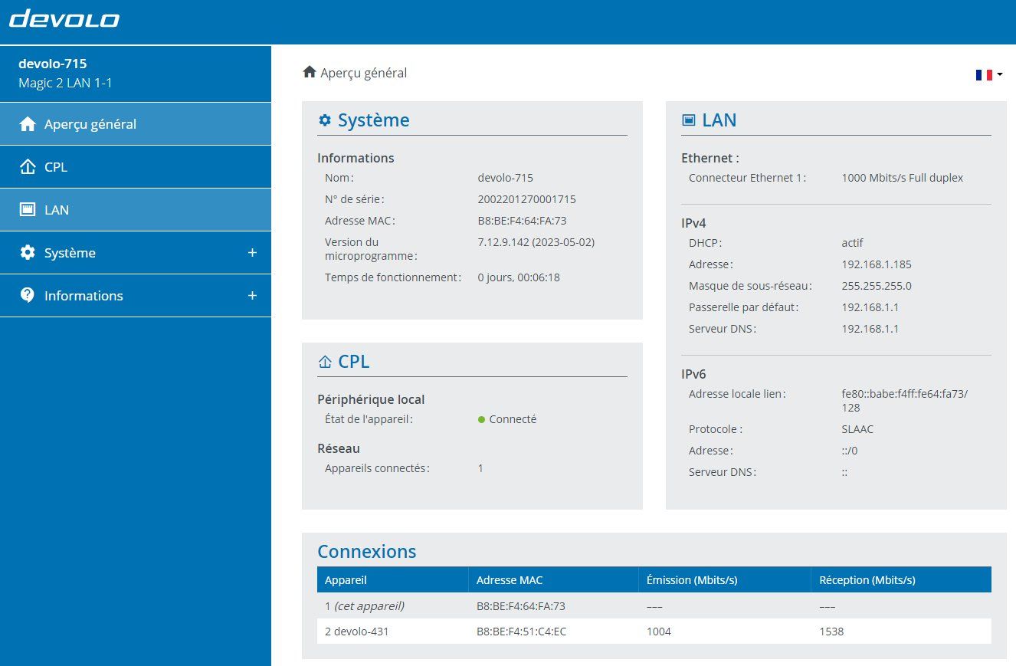Image resolution: width=1016 pixels, height=666 pixels.
Task: Click the Magic 2 LAN 1-1 model text
Action: [65, 83]
